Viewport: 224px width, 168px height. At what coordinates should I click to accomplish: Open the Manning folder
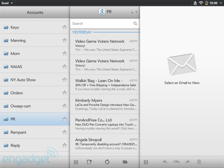pos(35,40)
